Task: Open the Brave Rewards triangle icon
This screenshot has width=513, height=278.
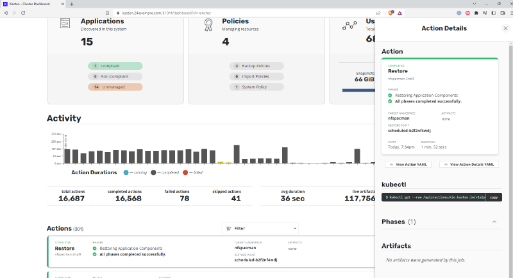Action: click(x=399, y=13)
